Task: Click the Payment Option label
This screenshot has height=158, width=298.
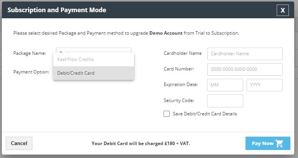Action: pyautogui.click(x=31, y=72)
